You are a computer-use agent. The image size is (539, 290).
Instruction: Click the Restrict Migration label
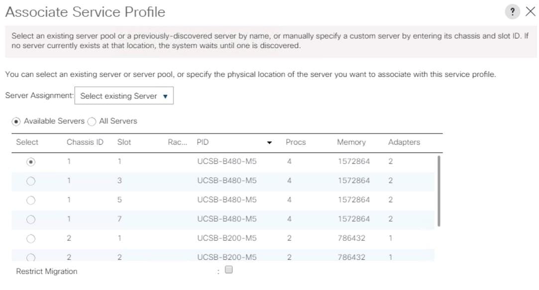pos(47,272)
